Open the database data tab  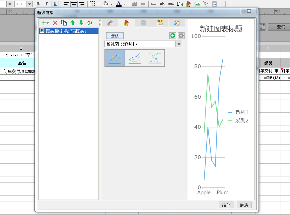click(x=143, y=23)
